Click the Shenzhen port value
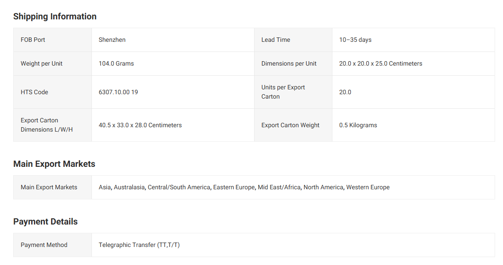The width and height of the screenshot is (503, 265). tap(112, 40)
